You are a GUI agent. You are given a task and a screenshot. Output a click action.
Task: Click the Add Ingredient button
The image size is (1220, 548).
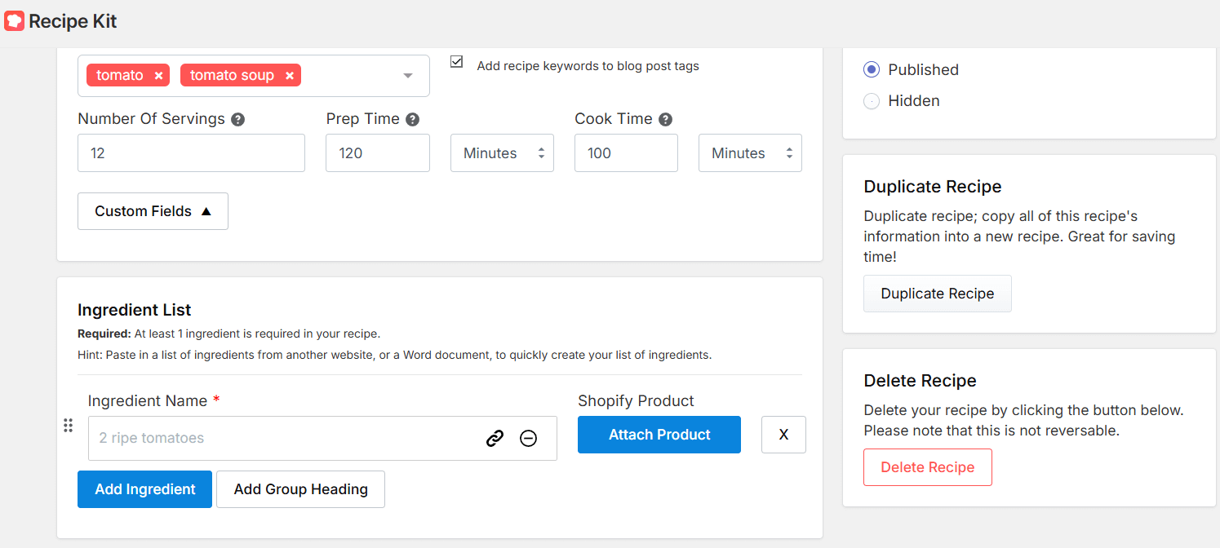pyautogui.click(x=144, y=489)
